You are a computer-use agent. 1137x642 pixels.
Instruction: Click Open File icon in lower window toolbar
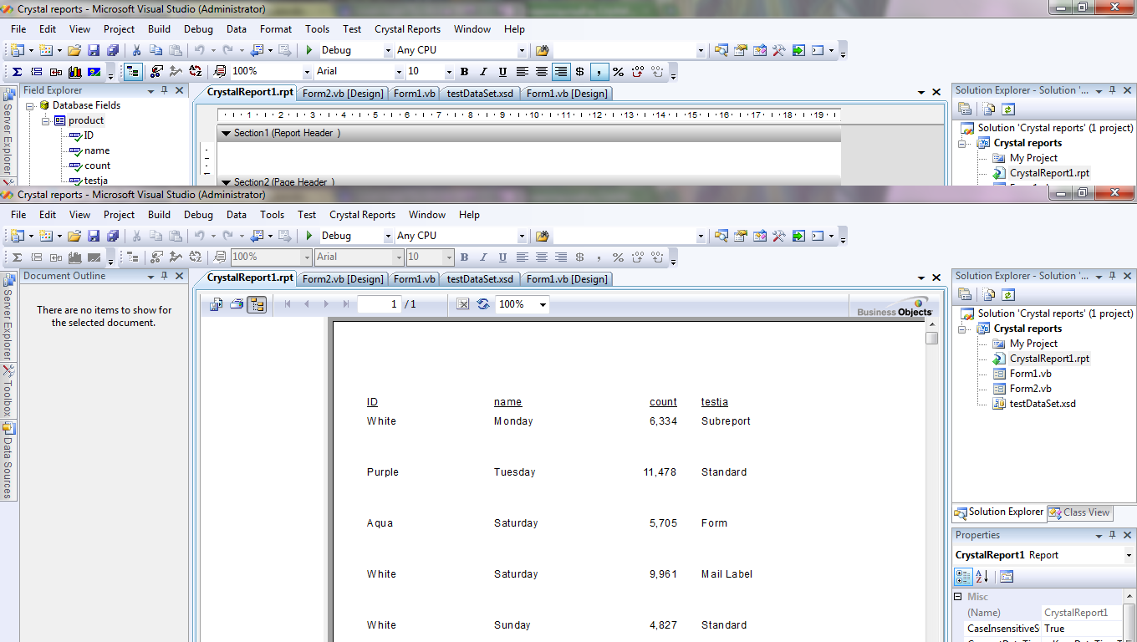tap(74, 237)
